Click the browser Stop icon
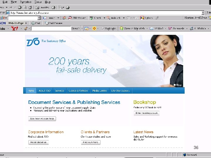211x158 pixels. click(20, 8)
